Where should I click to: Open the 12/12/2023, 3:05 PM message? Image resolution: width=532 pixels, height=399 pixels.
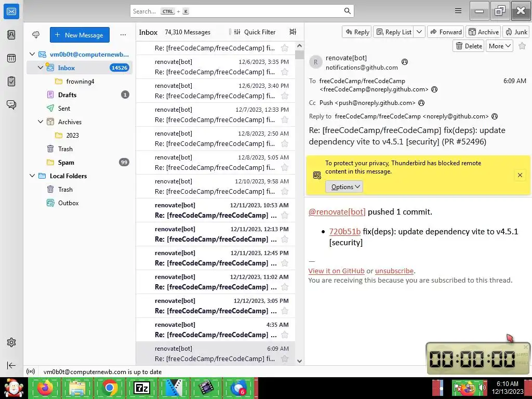point(216,305)
